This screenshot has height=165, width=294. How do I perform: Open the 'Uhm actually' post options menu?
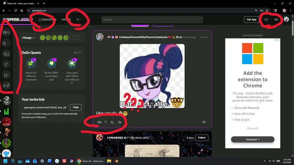[x=204, y=122]
